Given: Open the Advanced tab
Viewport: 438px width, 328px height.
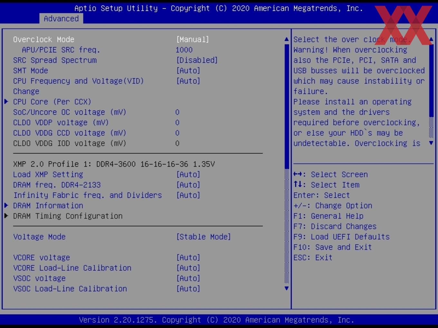Looking at the screenshot, I should point(61,19).
